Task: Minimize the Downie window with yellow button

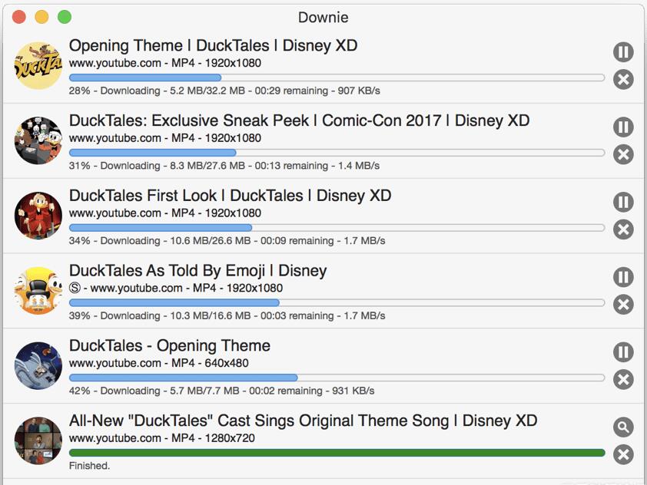Action: (x=41, y=17)
